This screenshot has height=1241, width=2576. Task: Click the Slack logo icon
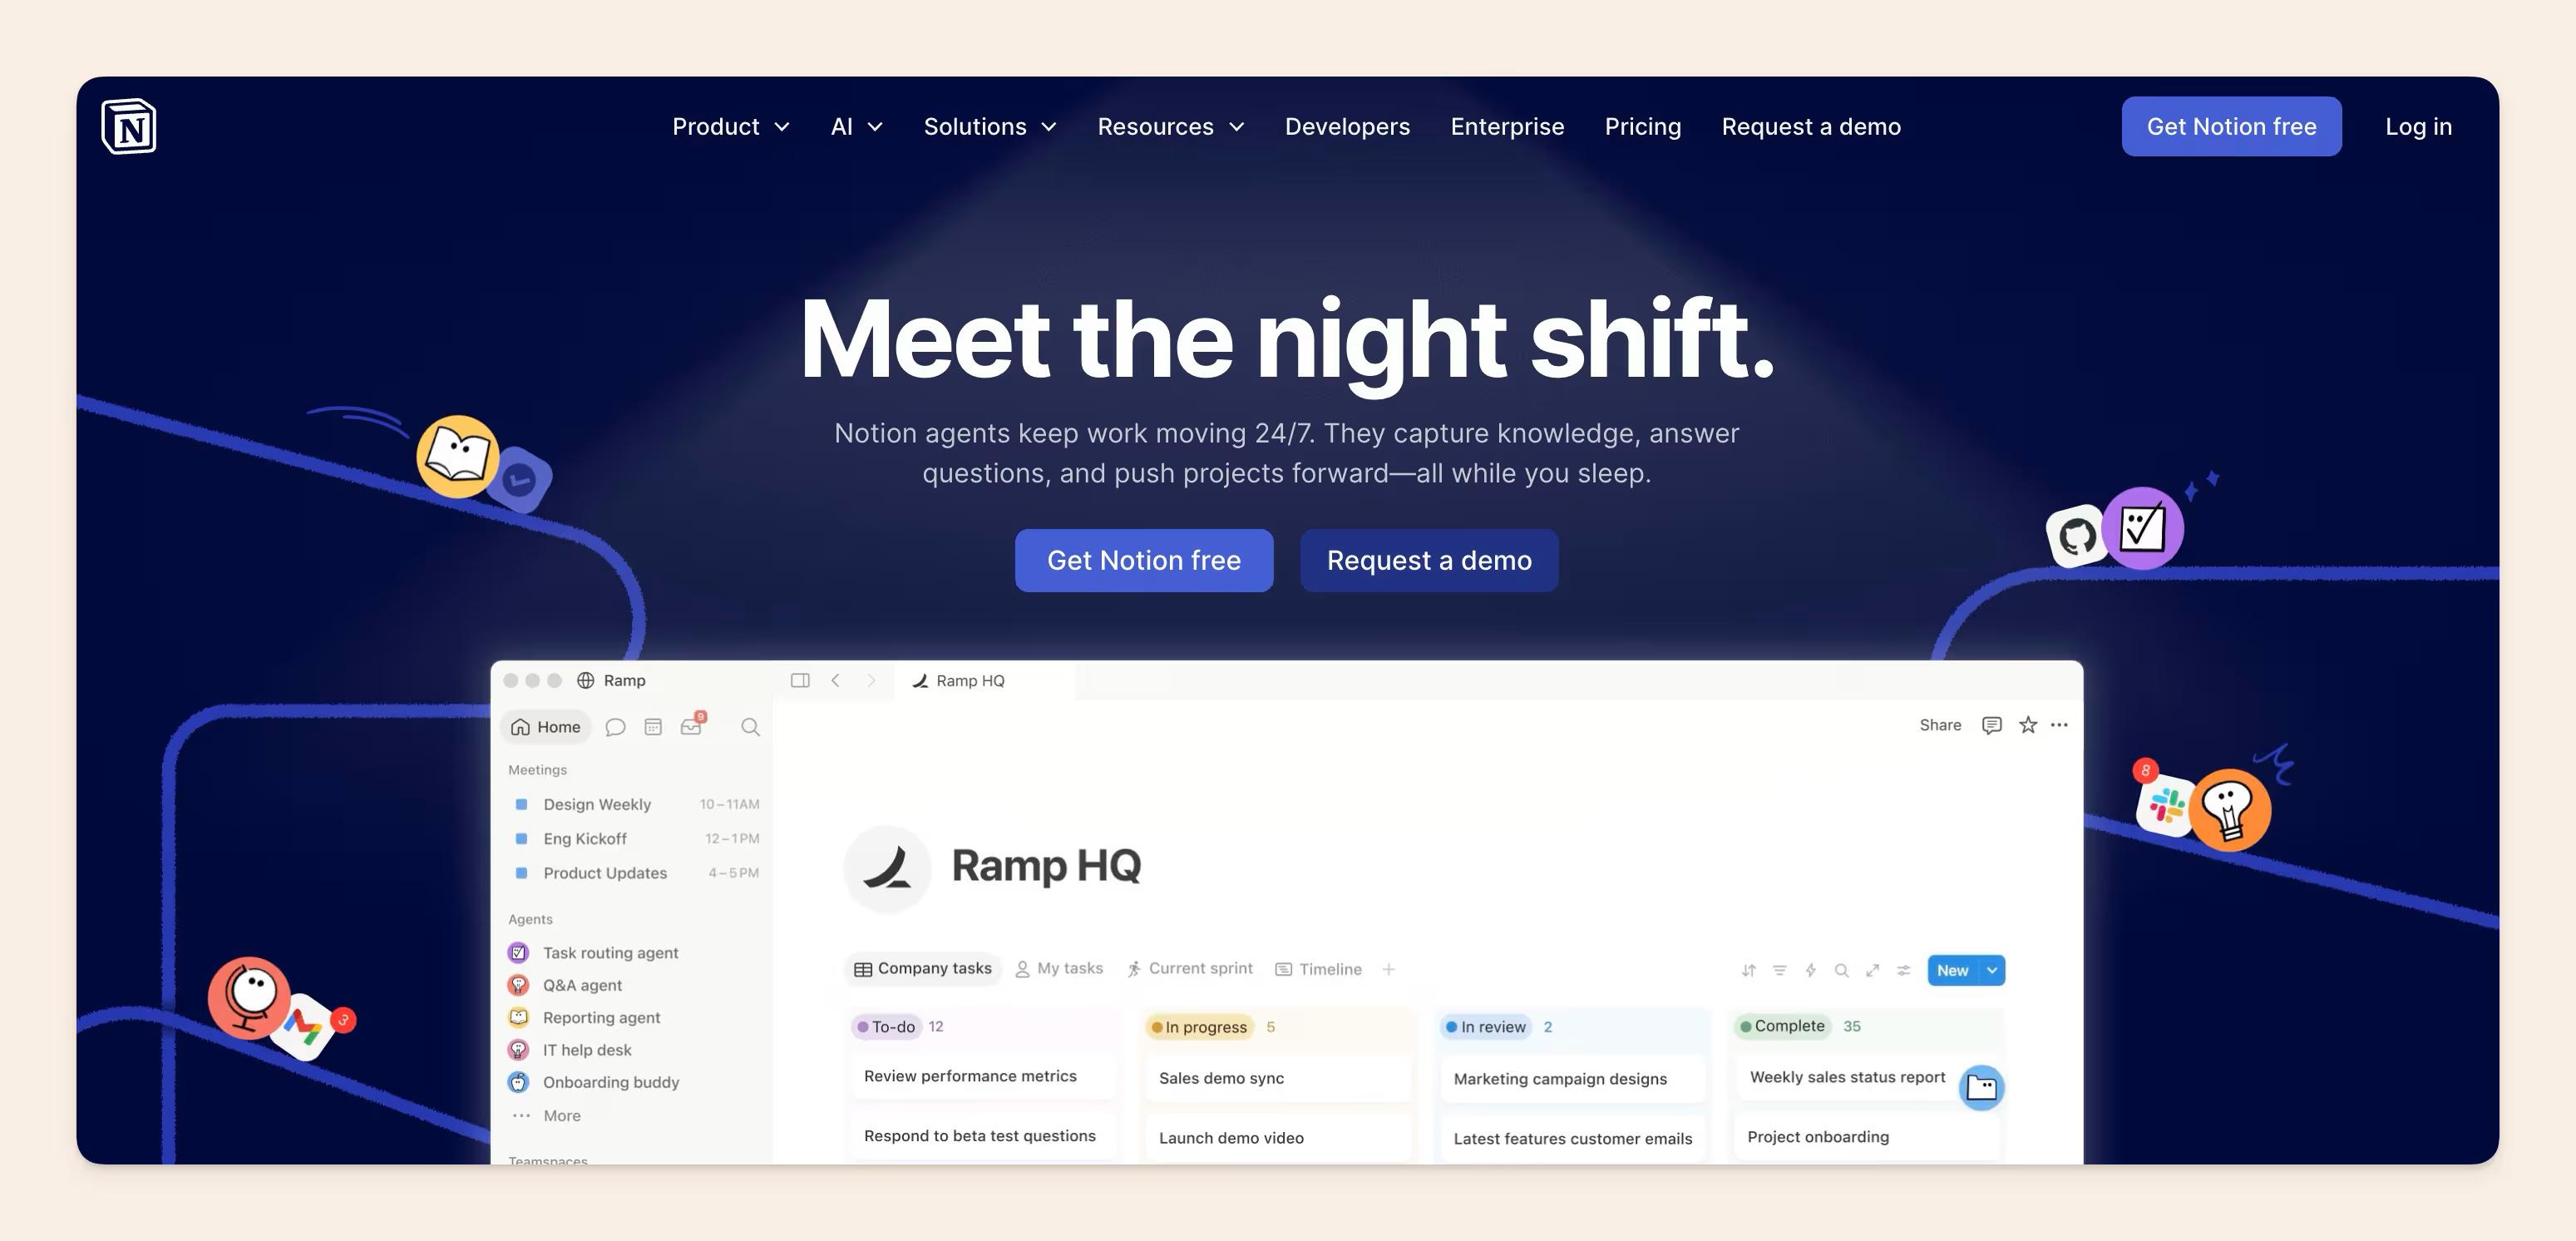[2166, 805]
